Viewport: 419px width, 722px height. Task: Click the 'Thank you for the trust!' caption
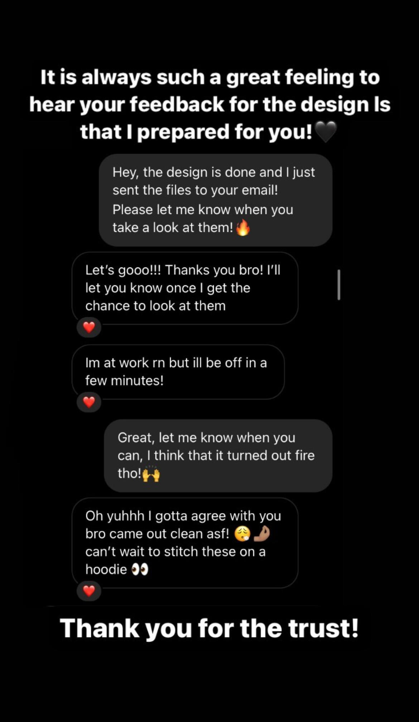(x=209, y=628)
